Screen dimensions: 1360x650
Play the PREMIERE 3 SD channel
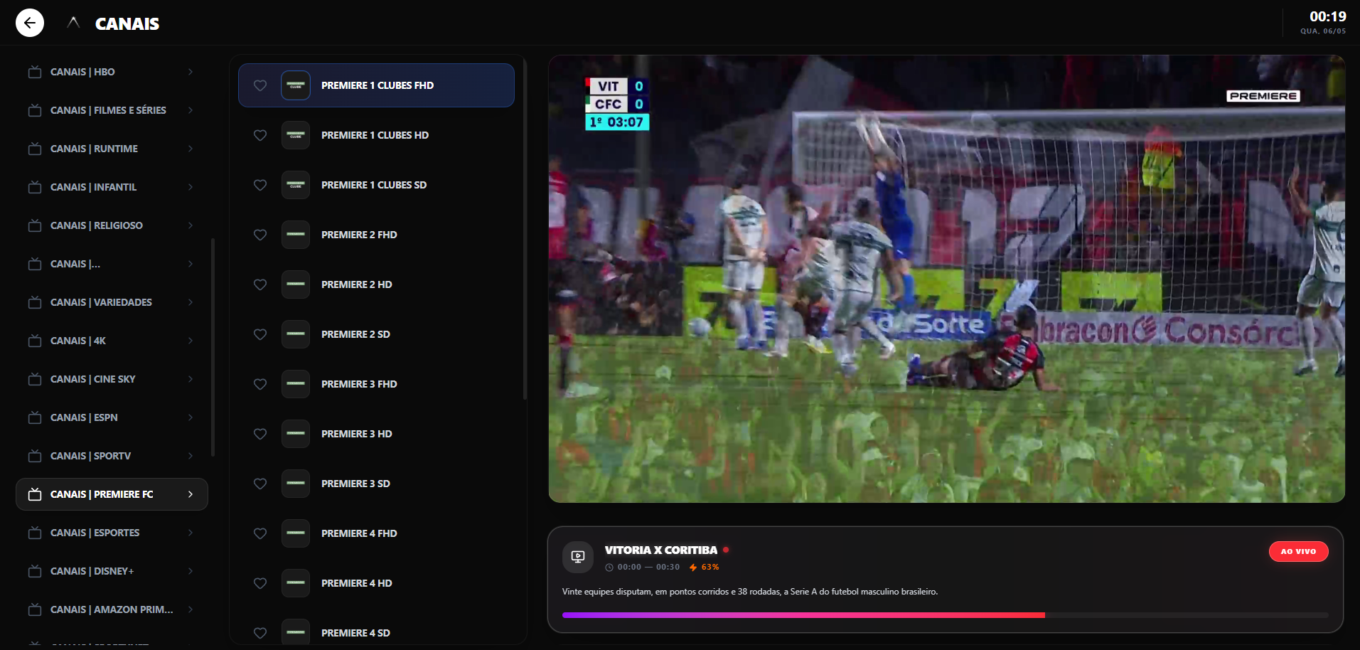[x=376, y=484]
